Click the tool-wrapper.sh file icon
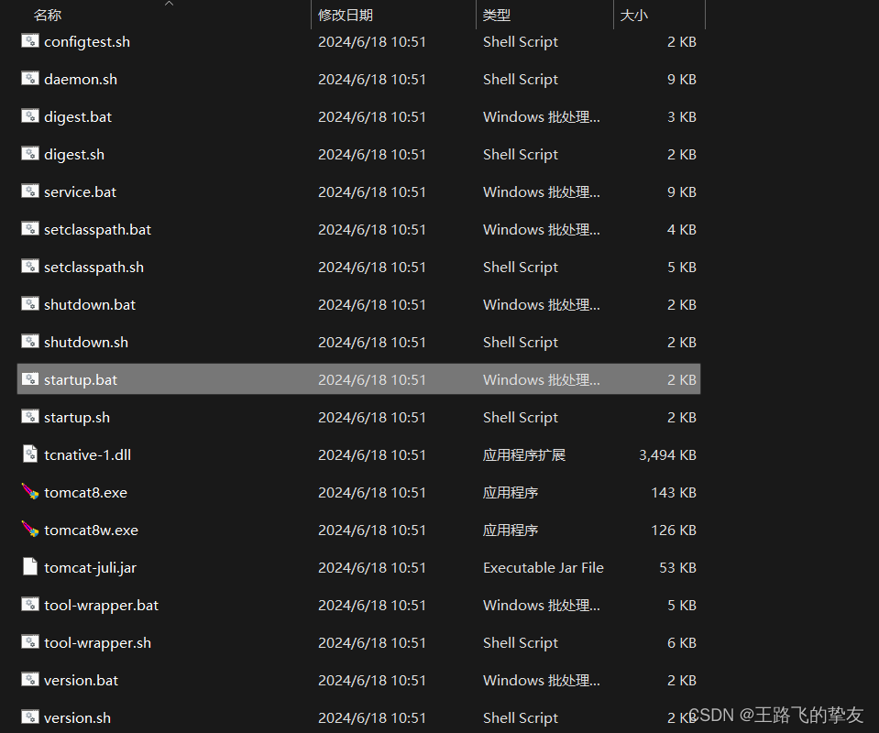Viewport: 879px width, 733px height. click(30, 641)
